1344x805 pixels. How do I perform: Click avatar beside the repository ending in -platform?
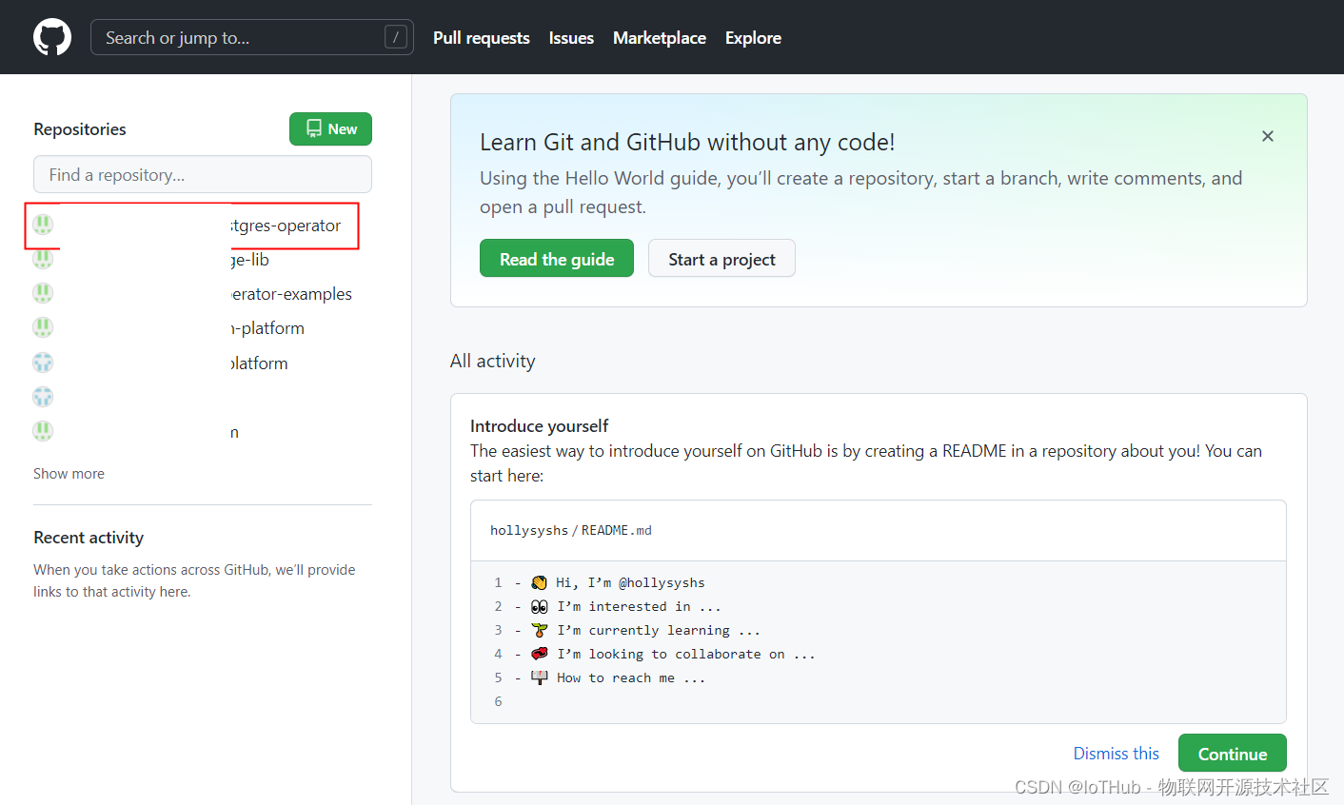click(x=43, y=327)
